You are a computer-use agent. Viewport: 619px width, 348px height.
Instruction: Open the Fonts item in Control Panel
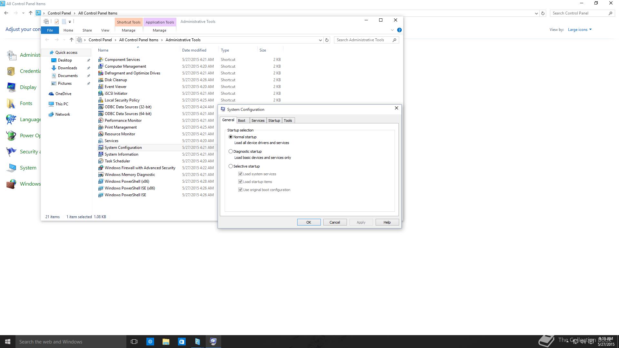19,103
